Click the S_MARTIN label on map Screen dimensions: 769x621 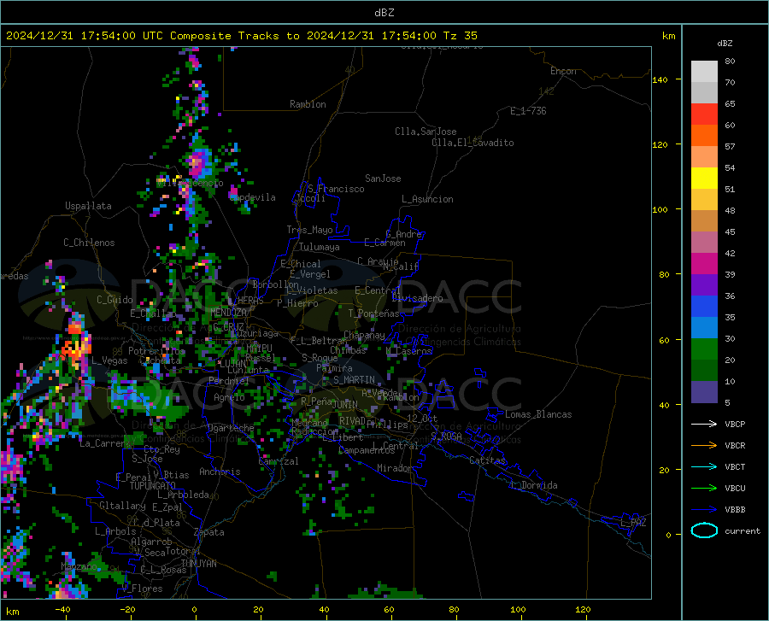[x=354, y=380]
